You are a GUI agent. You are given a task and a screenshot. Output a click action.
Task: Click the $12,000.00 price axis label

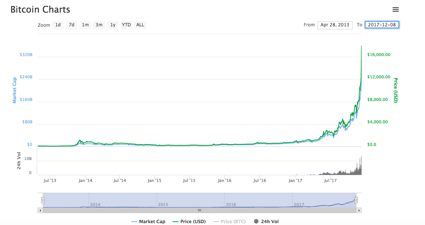pyautogui.click(x=379, y=77)
